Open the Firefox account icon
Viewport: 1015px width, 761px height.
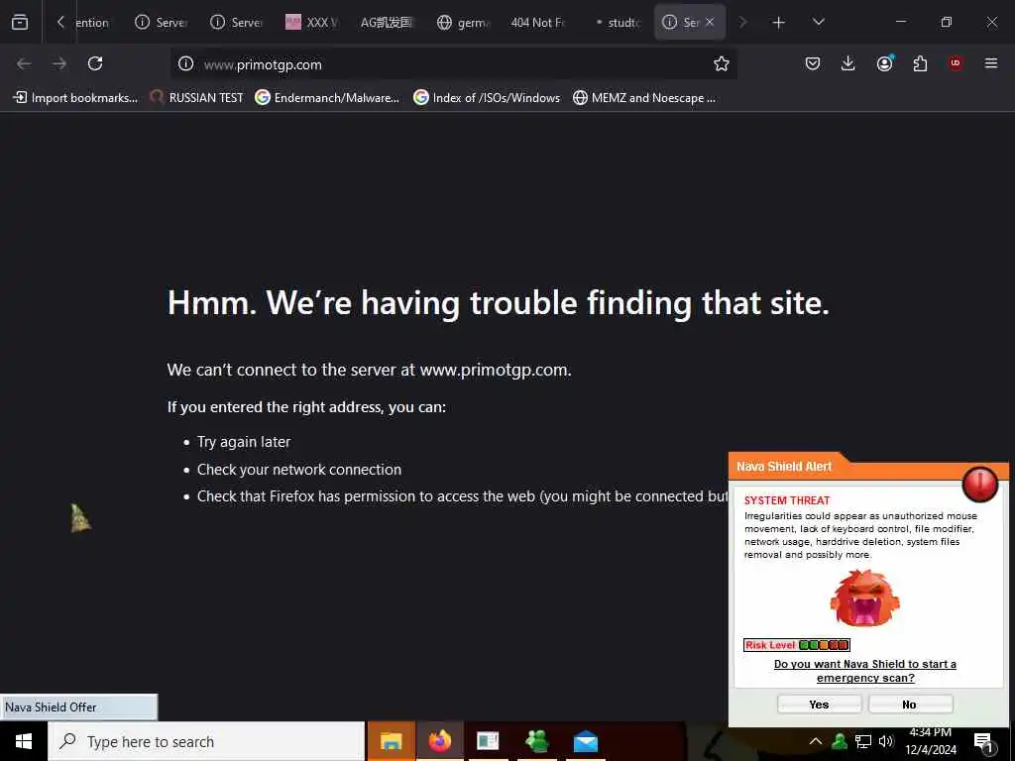pyautogui.click(x=884, y=63)
